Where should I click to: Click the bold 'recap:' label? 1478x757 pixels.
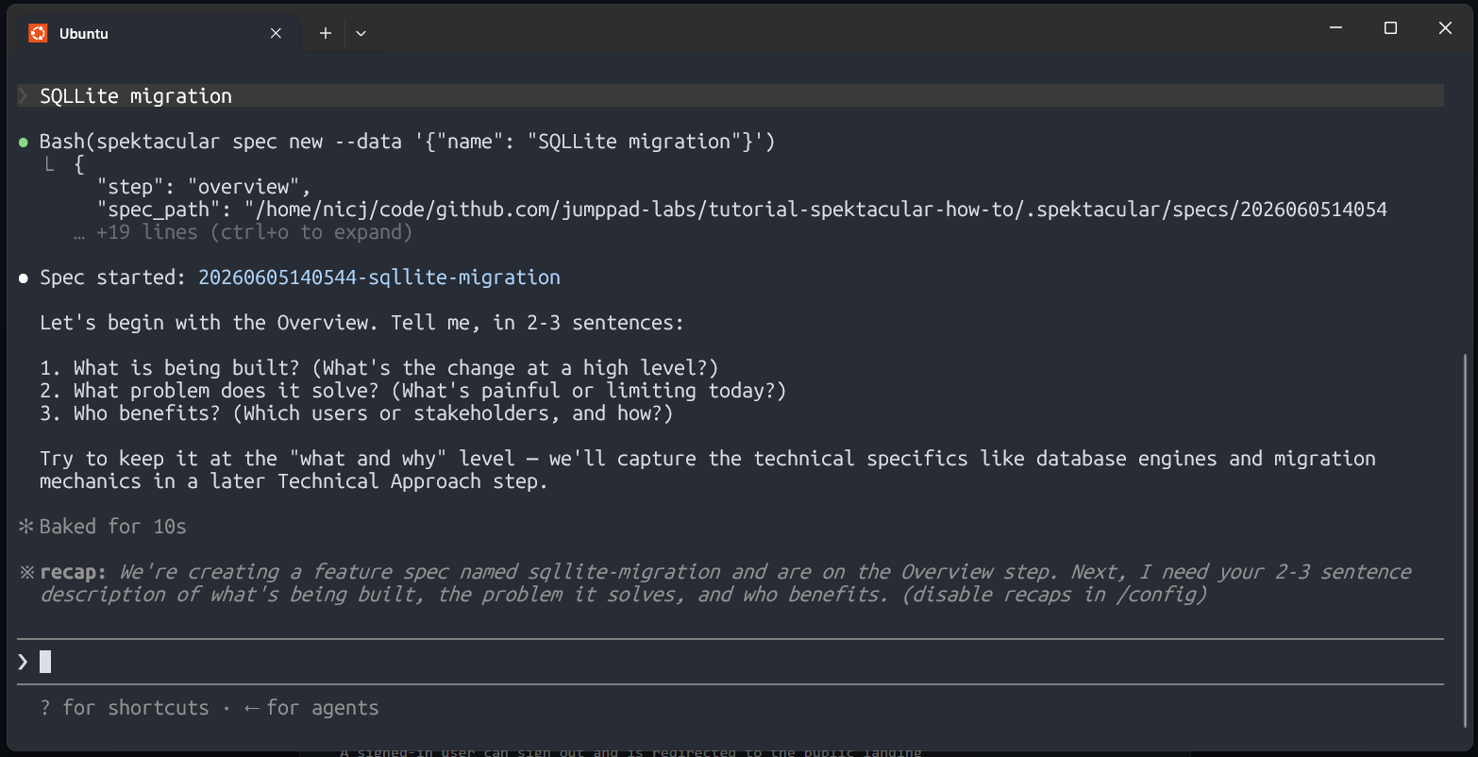coord(74,572)
